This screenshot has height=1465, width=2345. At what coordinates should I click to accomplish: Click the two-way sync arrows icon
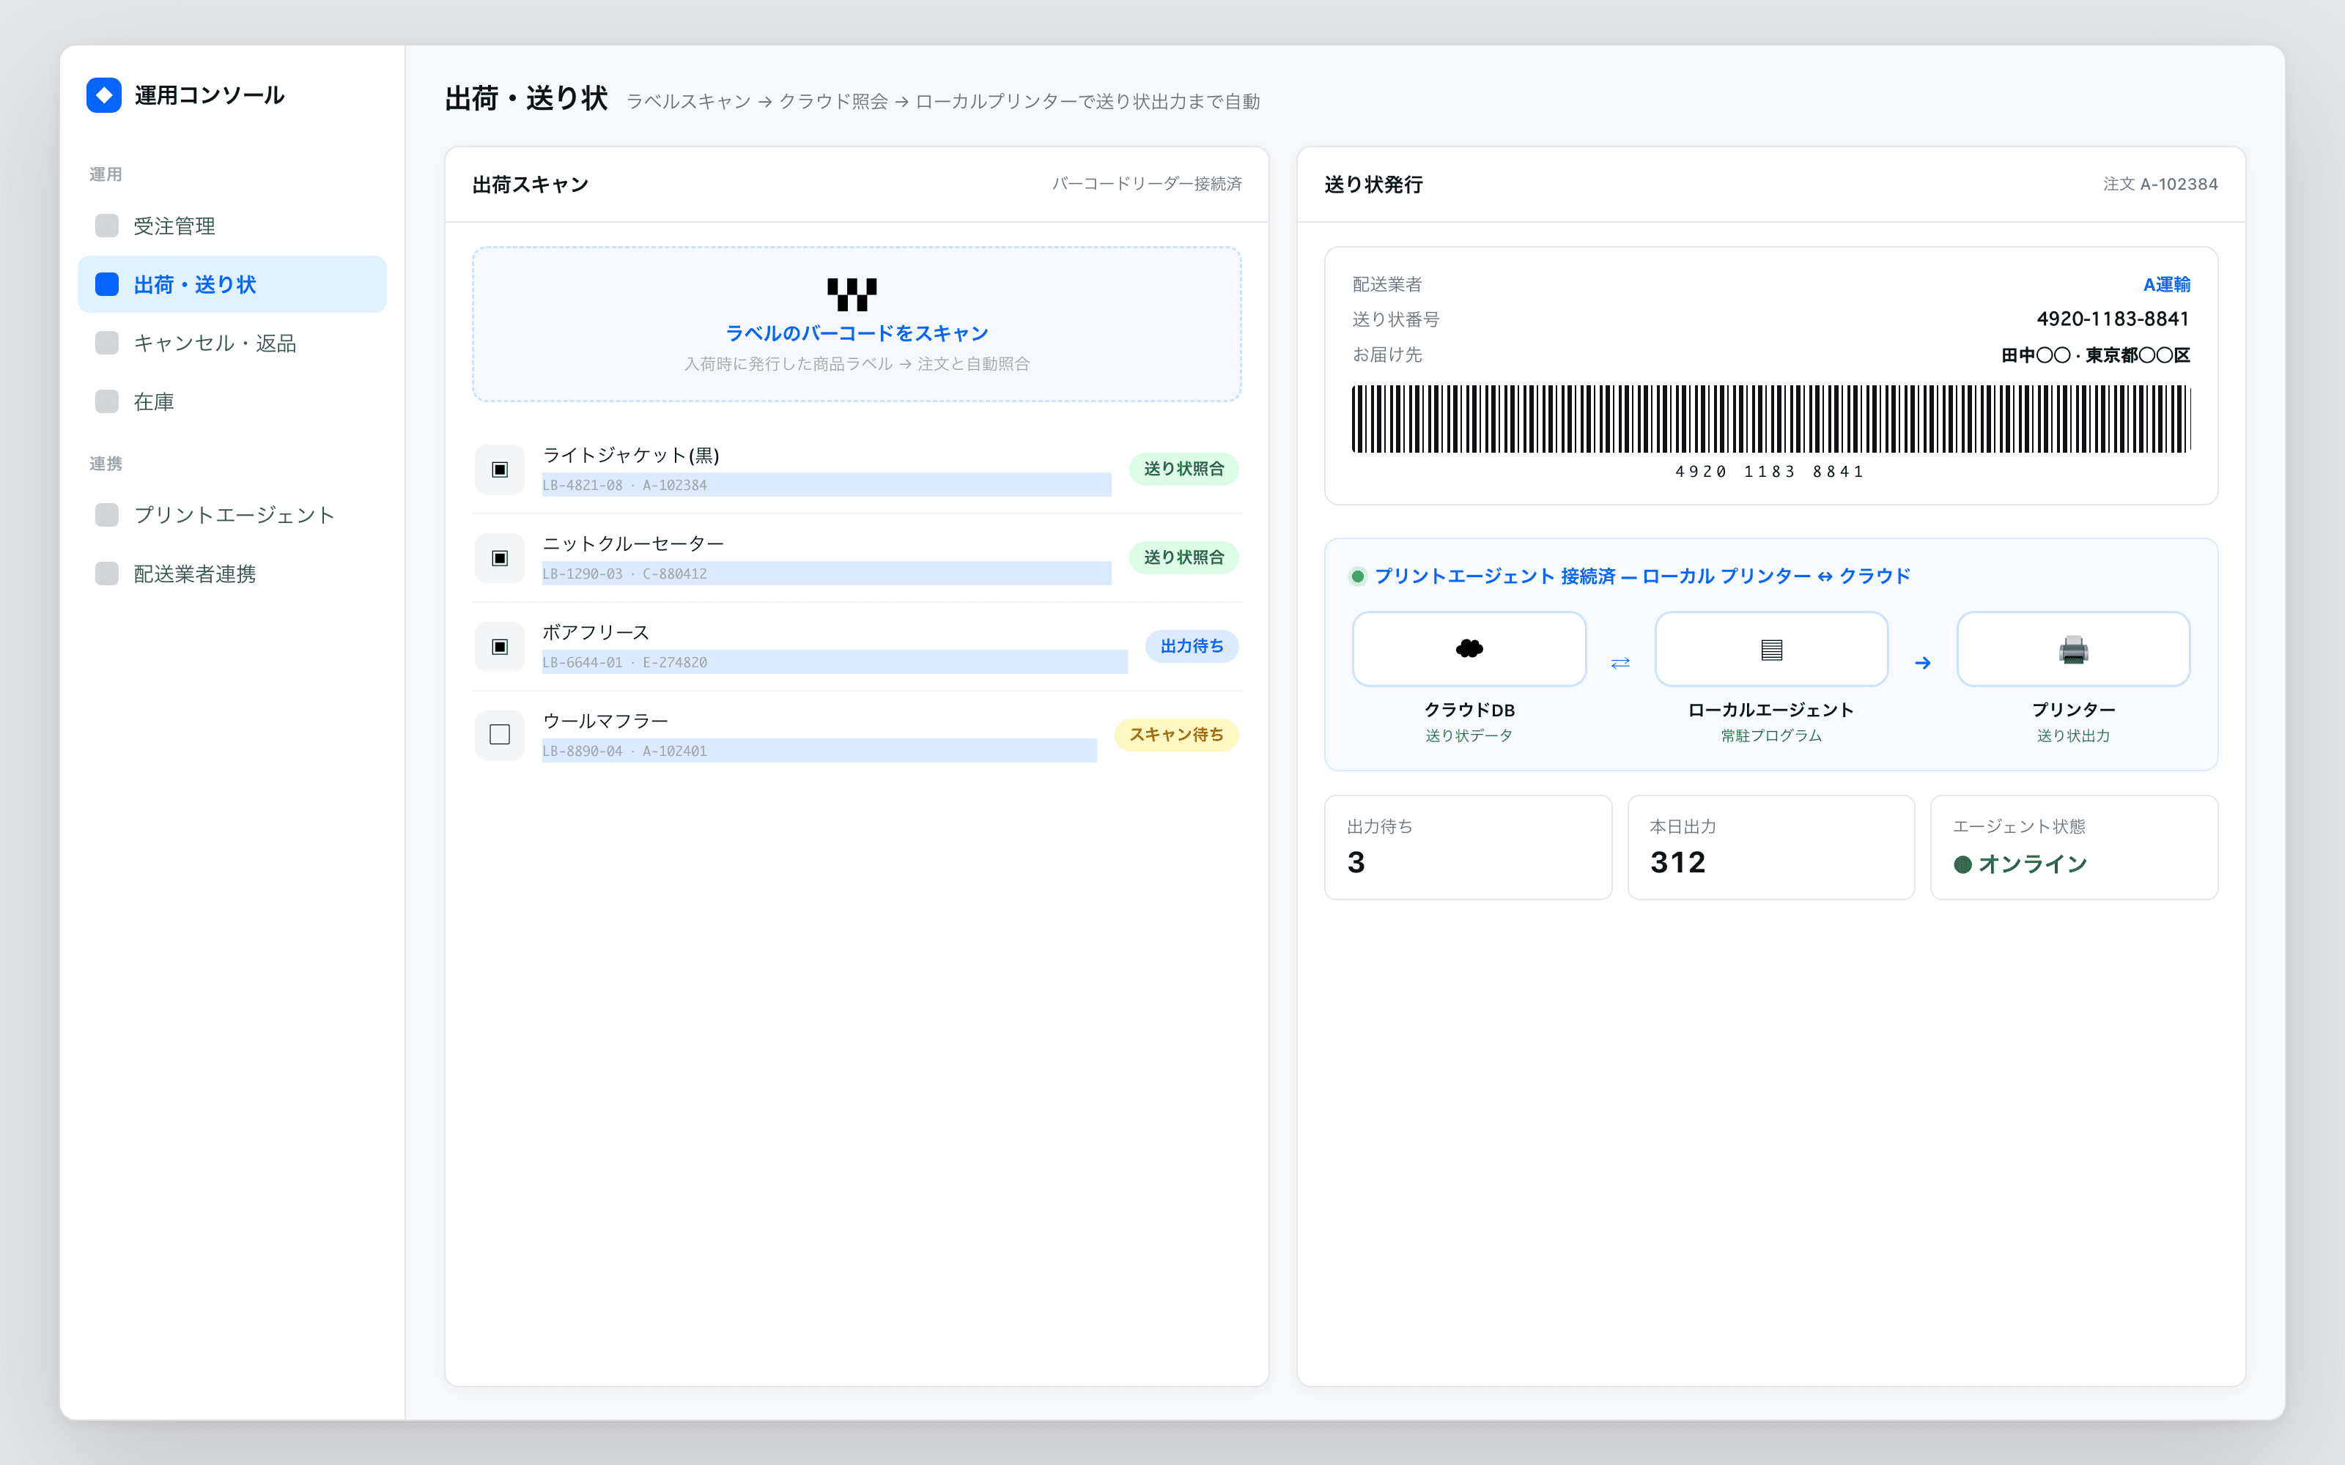tap(1620, 663)
